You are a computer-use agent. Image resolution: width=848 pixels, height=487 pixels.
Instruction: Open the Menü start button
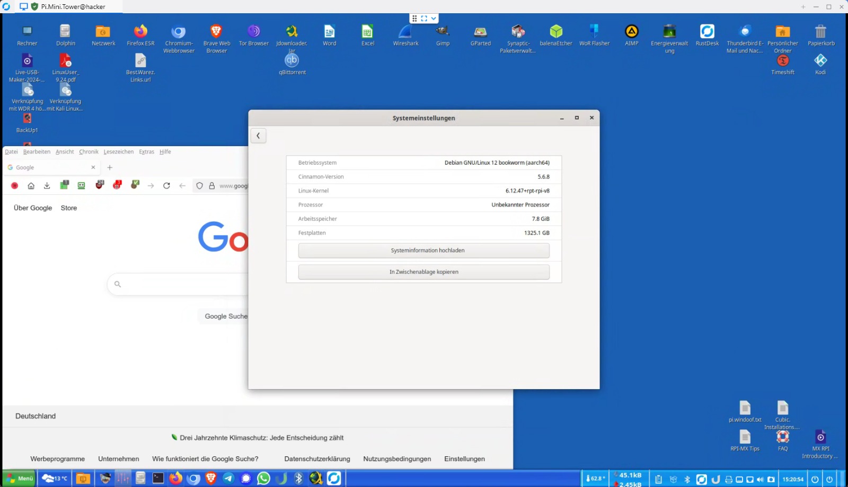[x=20, y=479]
